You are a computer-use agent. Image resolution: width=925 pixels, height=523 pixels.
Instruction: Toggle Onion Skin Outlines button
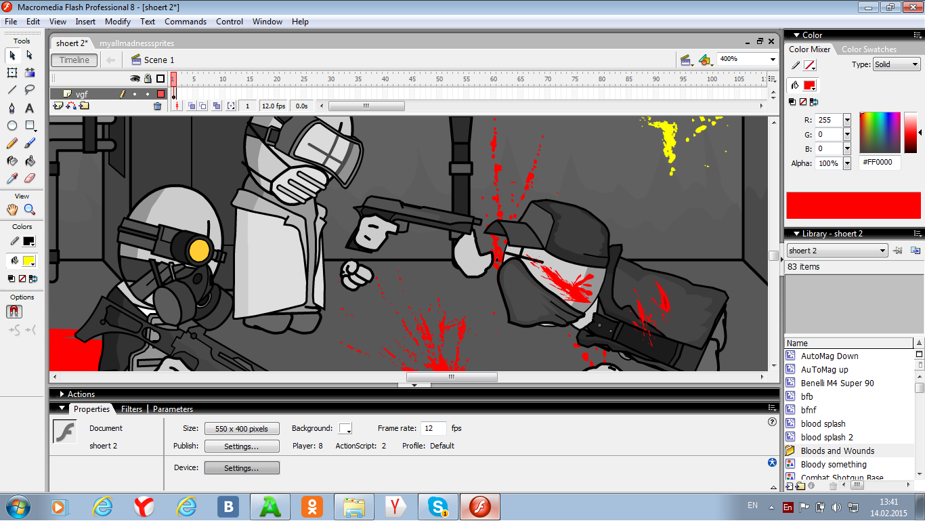pos(202,106)
